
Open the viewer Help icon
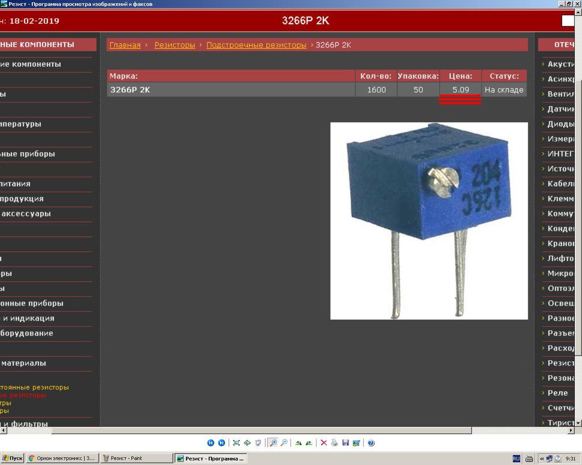point(371,443)
